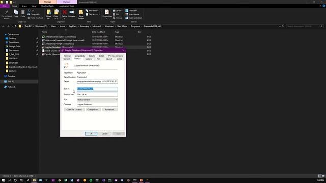Screen dimensions: 326x183
Task: Click History in the ribbon
Action: pyautogui.click(x=118, y=18)
